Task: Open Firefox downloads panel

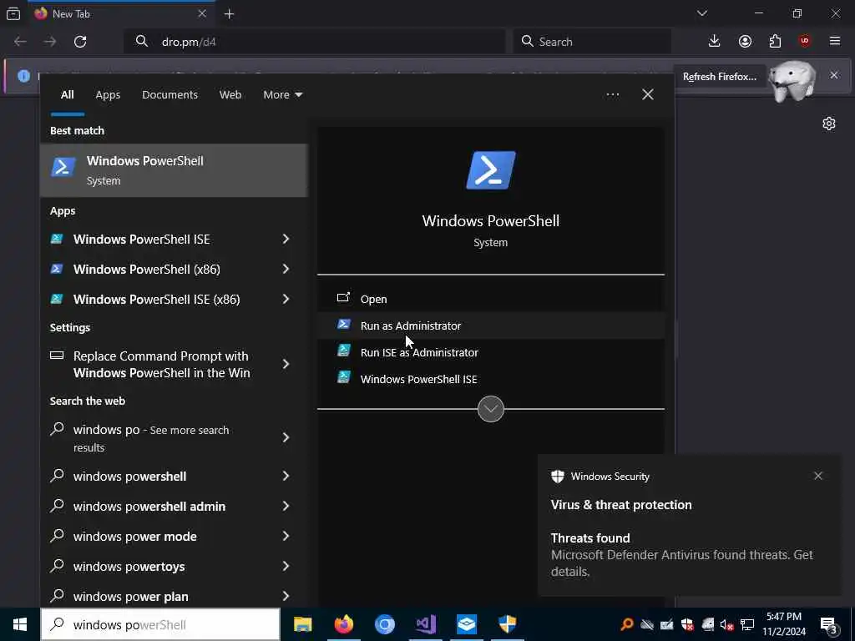Action: point(715,42)
